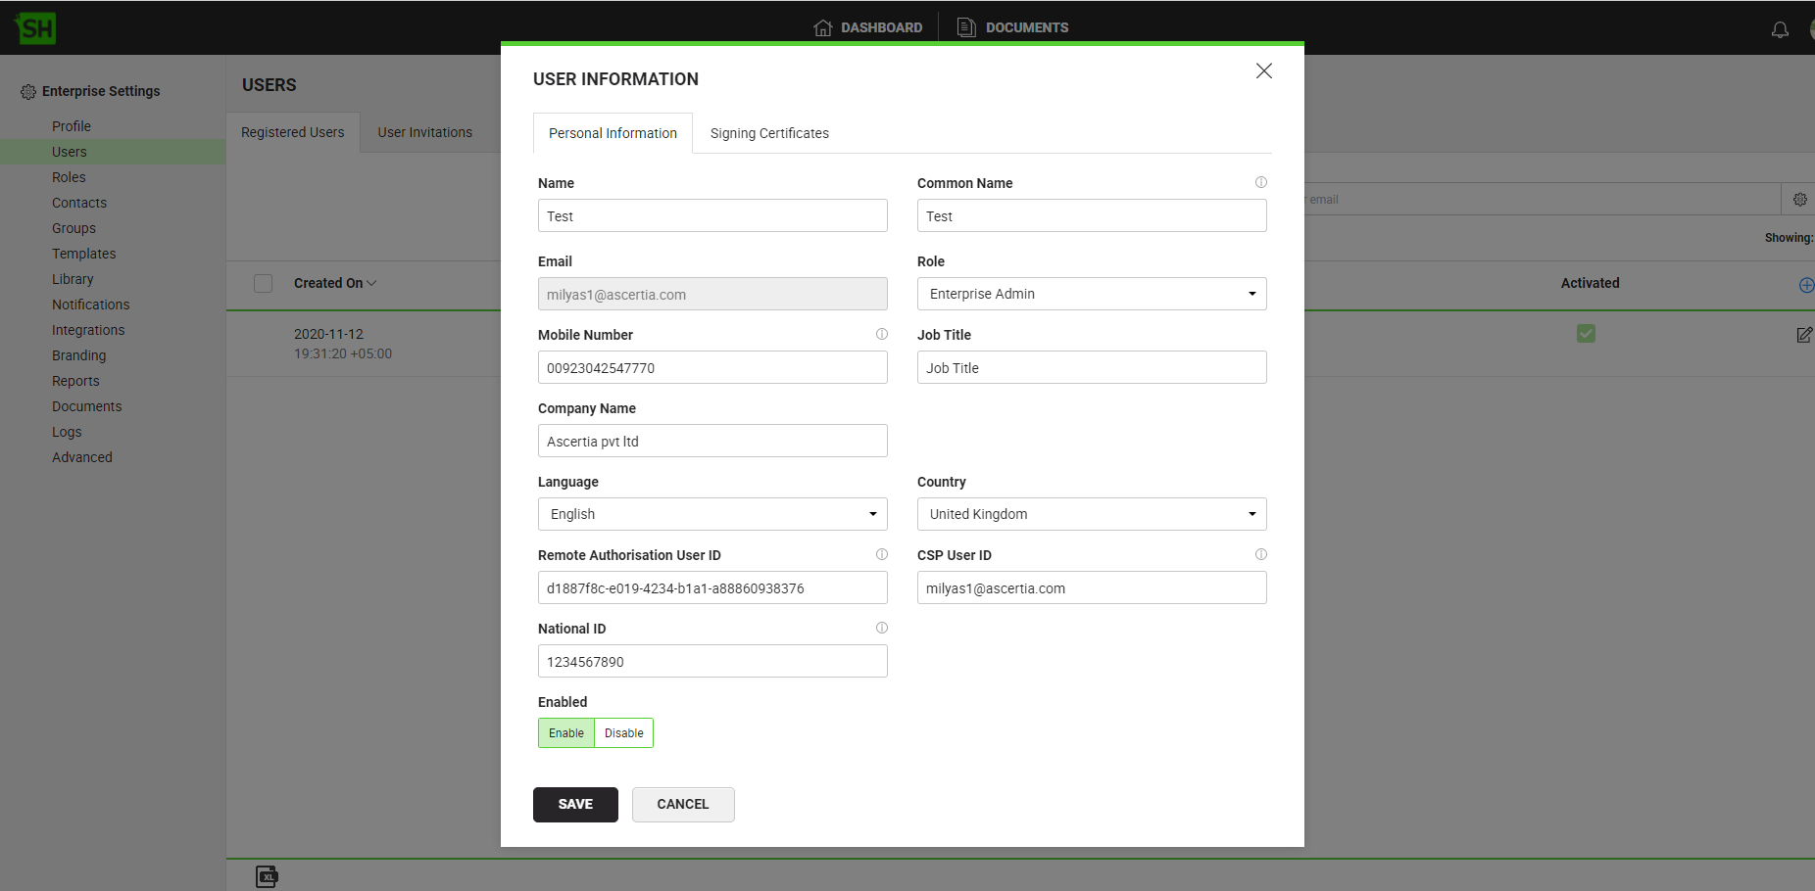The image size is (1815, 891).
Task: Close the User Information dialog
Action: [x=1263, y=70]
